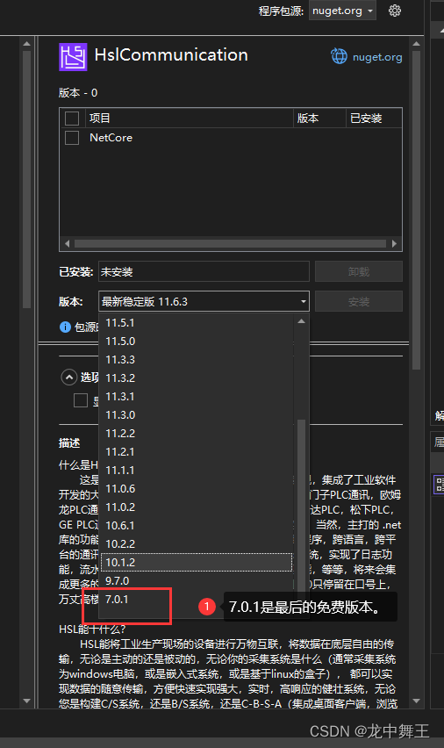Click version dropdown scroll up arrow

tap(301, 321)
